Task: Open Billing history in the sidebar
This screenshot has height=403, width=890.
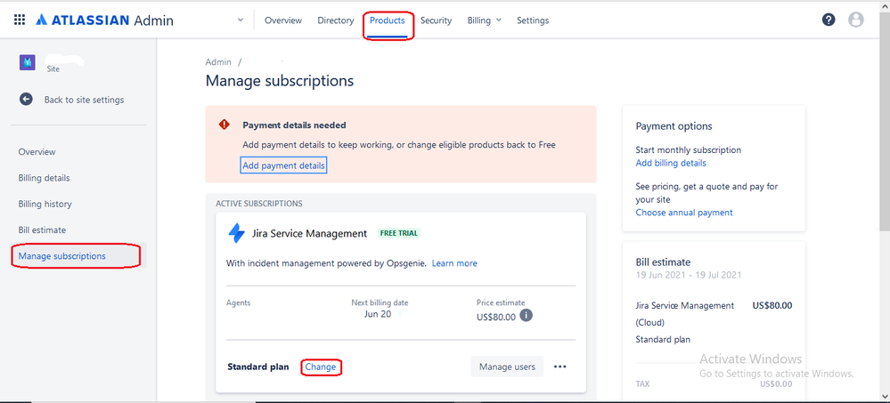Action: (45, 204)
